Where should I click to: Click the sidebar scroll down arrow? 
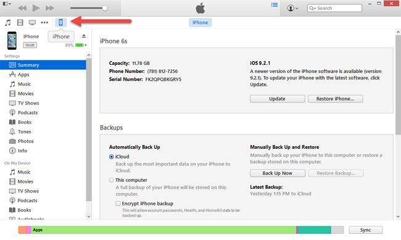pyautogui.click(x=89, y=217)
